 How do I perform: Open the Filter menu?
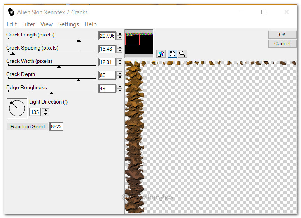[29, 24]
